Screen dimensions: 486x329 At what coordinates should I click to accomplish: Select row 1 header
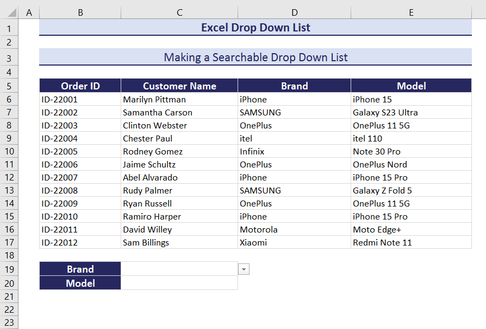click(x=9, y=28)
